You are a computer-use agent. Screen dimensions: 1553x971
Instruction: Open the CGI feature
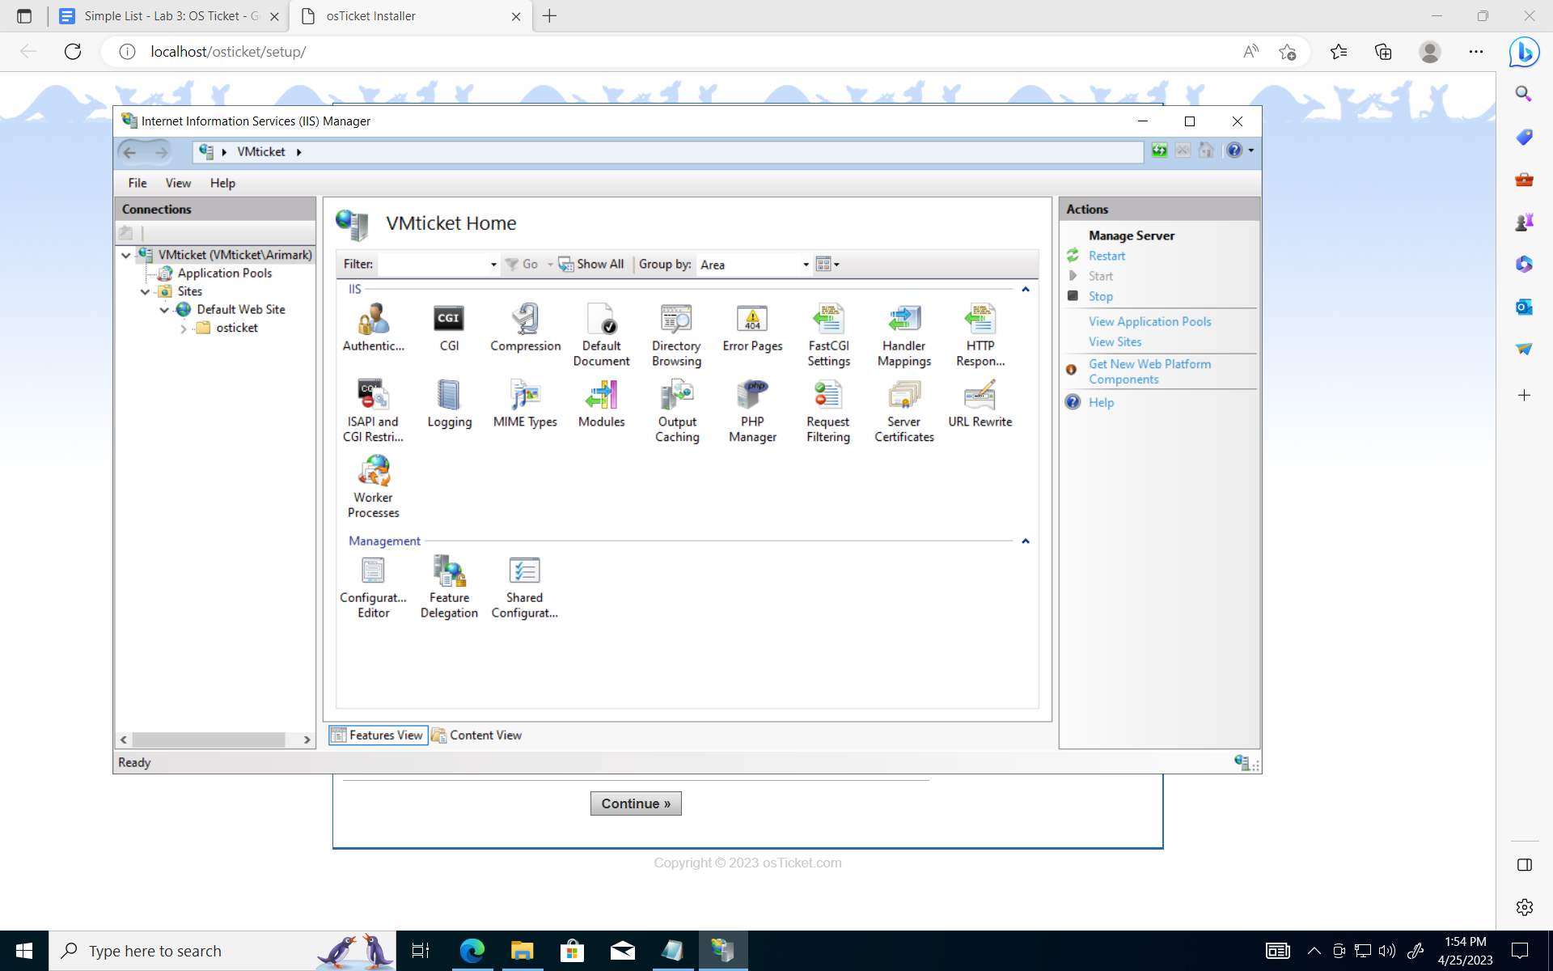click(449, 328)
